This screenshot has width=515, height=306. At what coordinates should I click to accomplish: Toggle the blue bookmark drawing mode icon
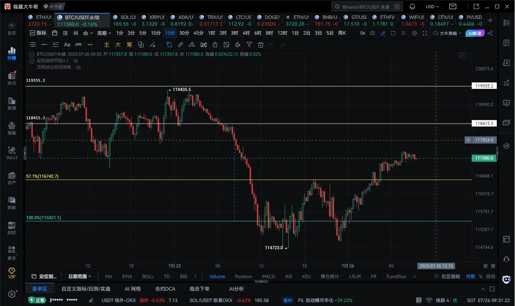(x=169, y=45)
